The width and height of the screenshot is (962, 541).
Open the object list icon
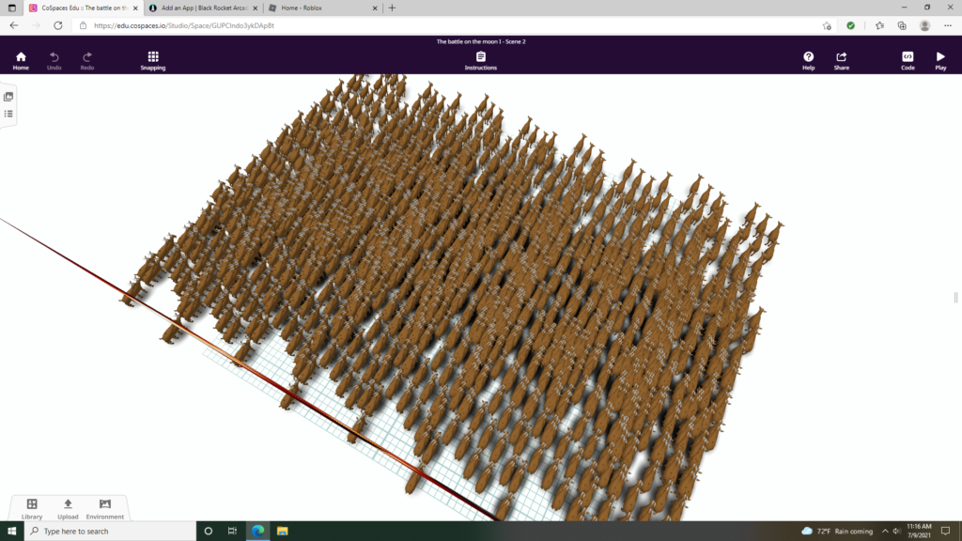coord(8,114)
